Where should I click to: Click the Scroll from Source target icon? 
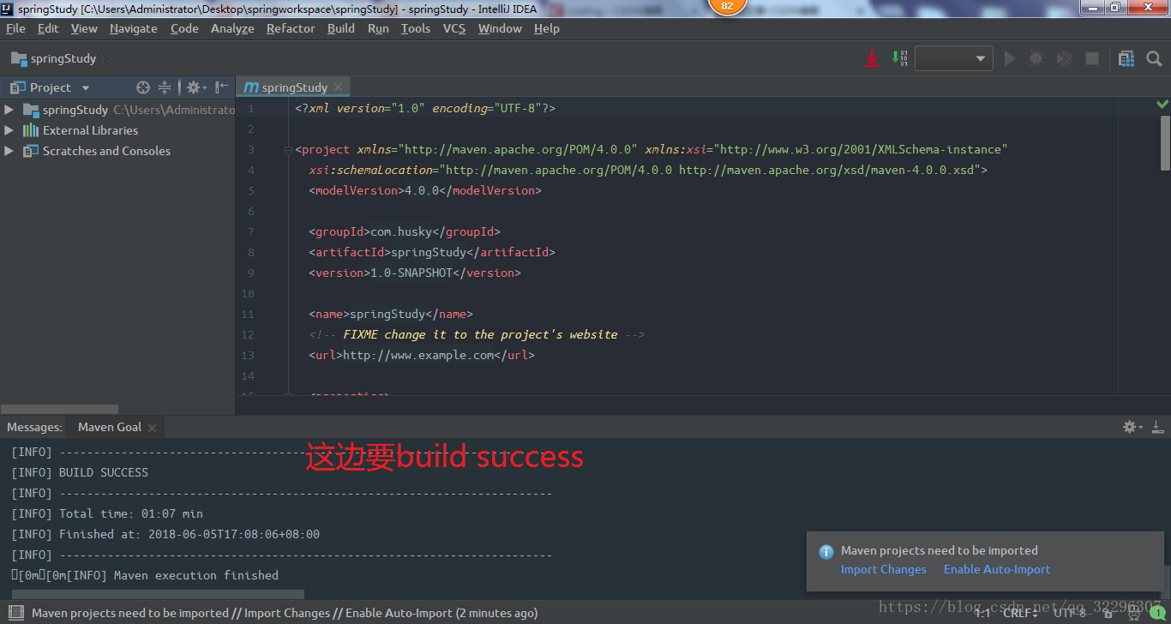143,87
